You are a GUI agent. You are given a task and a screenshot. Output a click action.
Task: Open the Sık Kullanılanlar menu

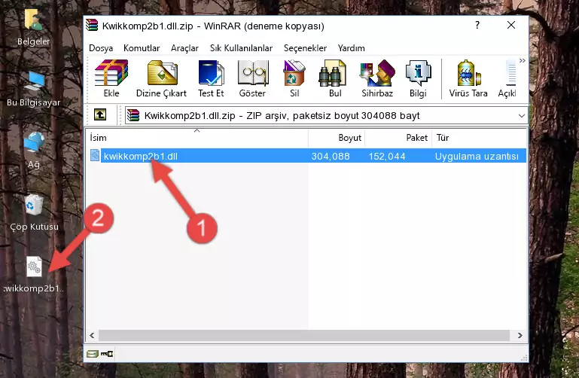click(x=241, y=48)
